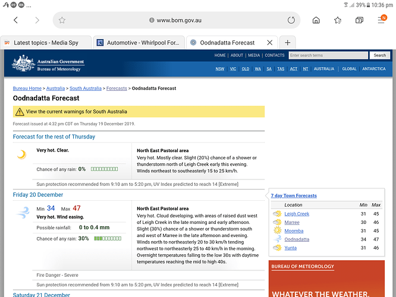Open browser home page icon
This screenshot has height=297, width=396.
point(316,20)
